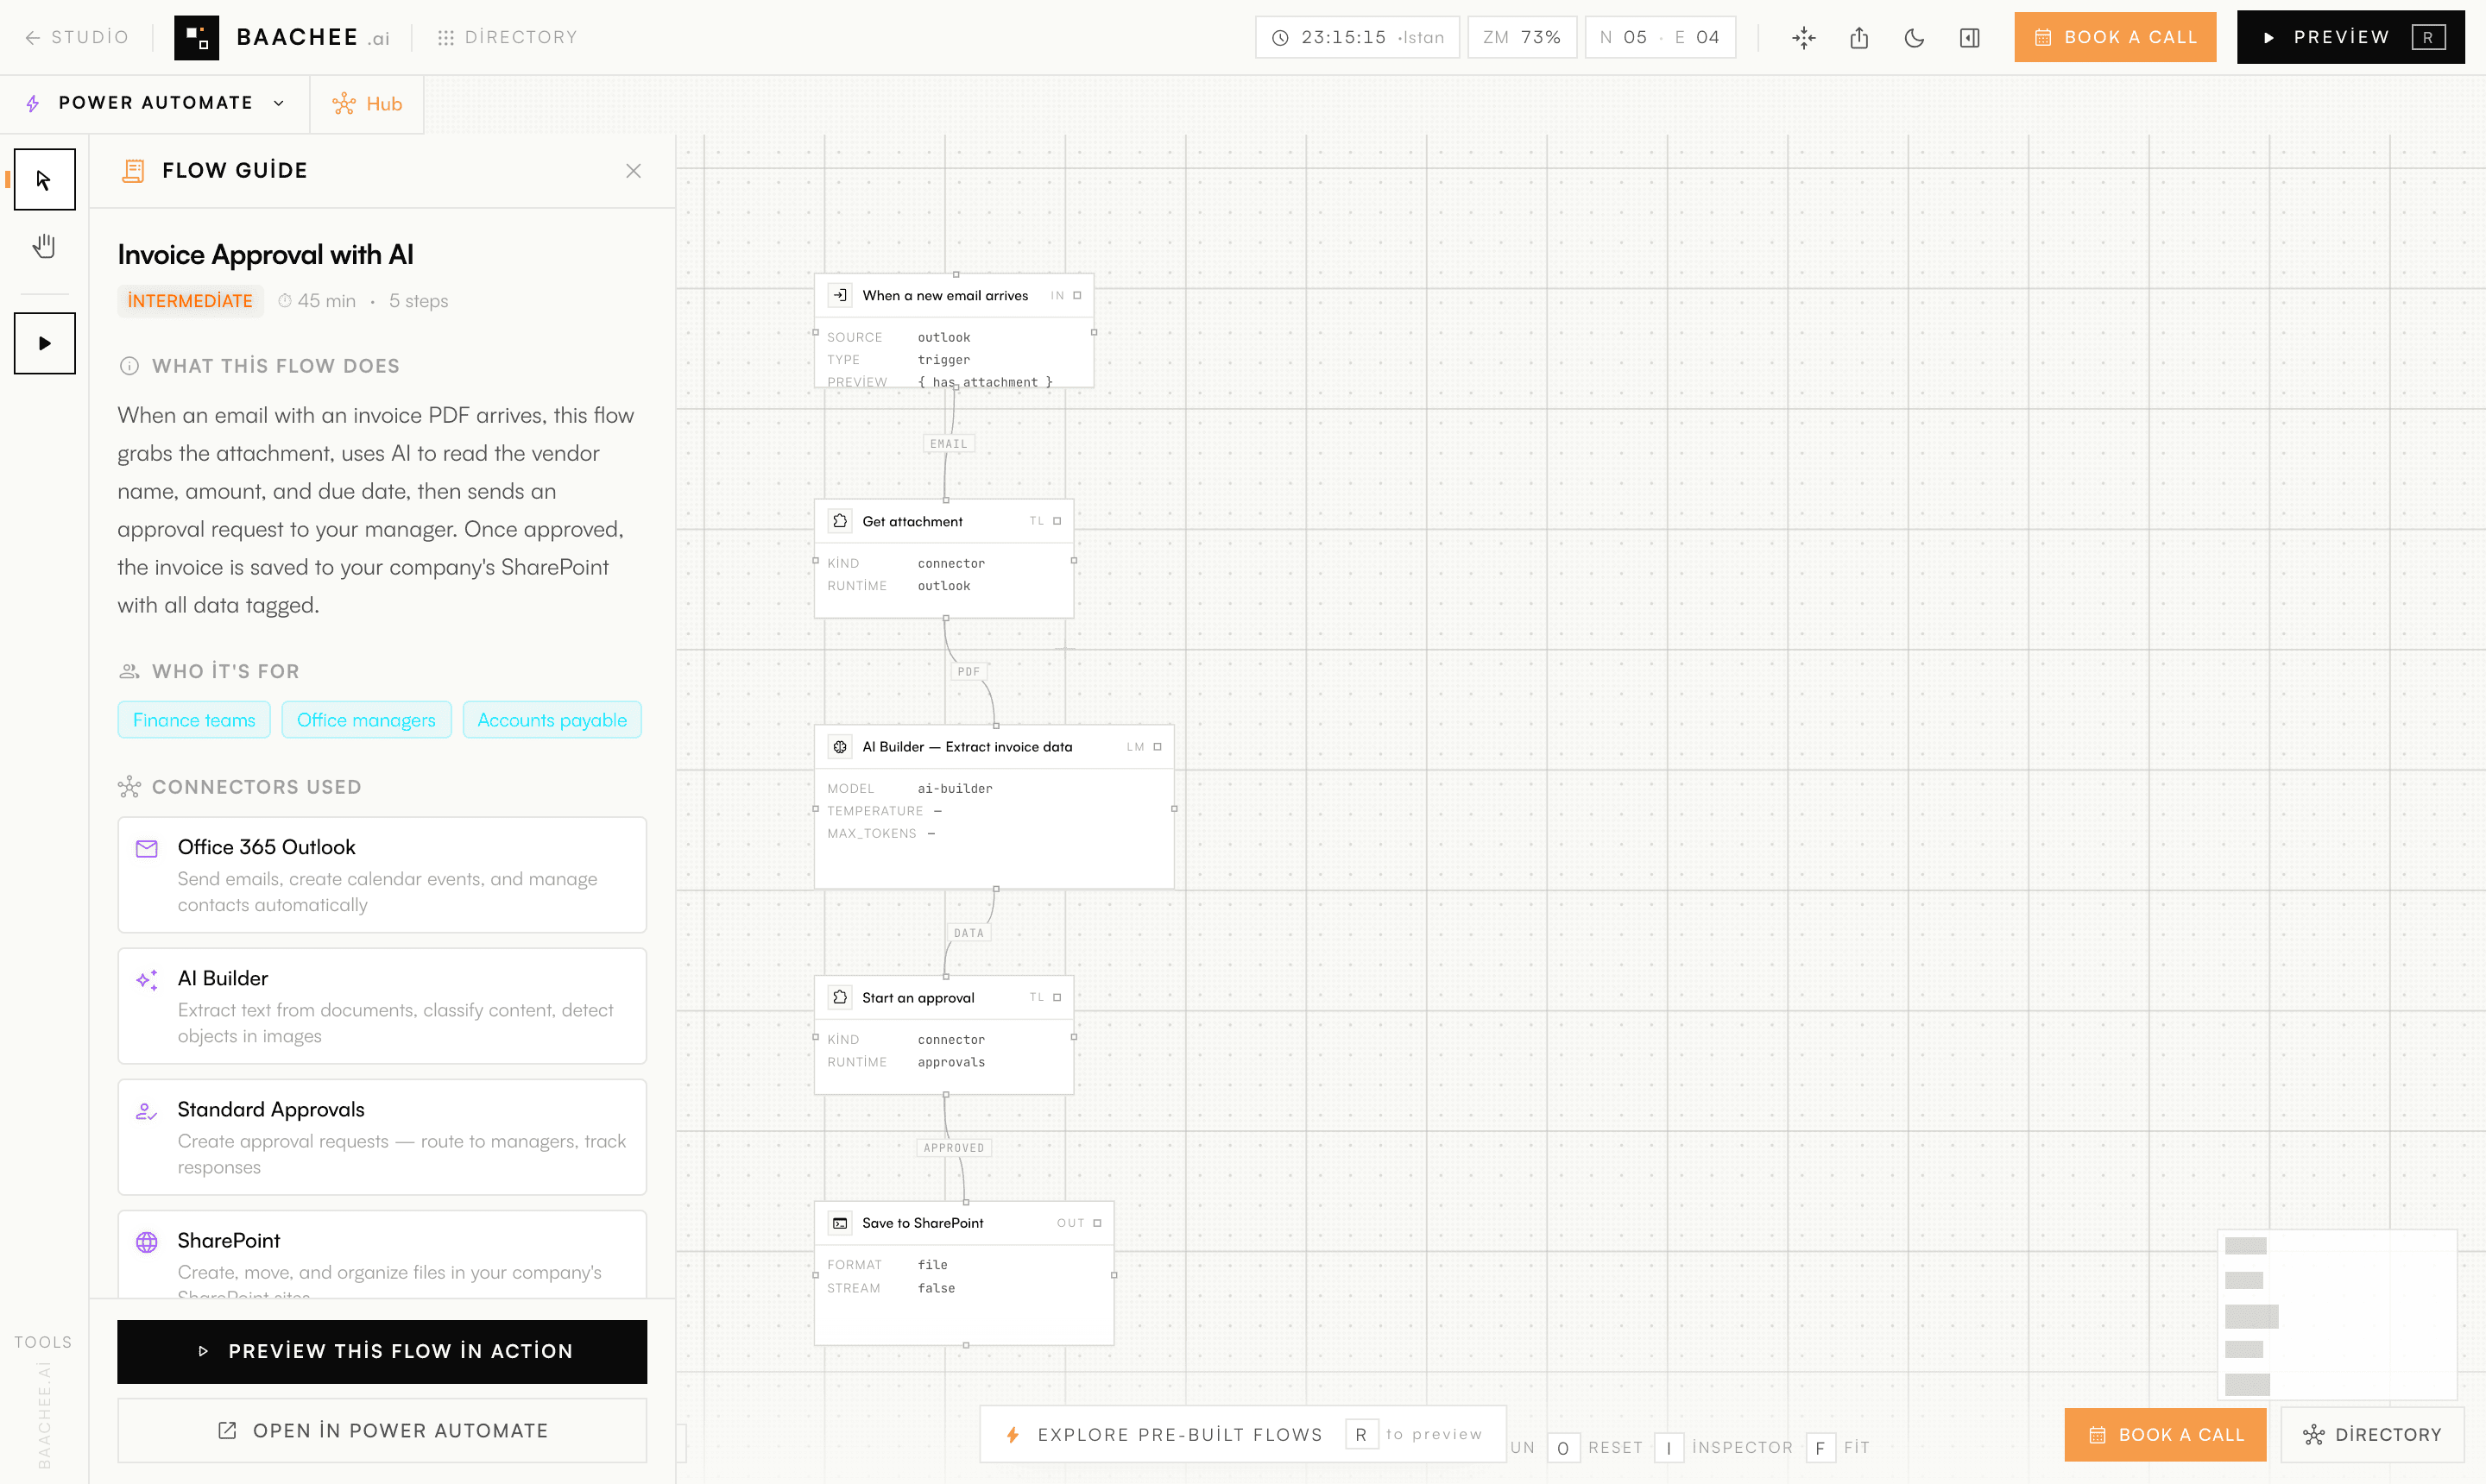
Task: Click the AI Builder sparkle icon
Action: tap(147, 980)
